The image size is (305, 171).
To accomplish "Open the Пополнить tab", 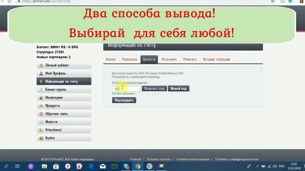I will pyautogui.click(x=169, y=59).
